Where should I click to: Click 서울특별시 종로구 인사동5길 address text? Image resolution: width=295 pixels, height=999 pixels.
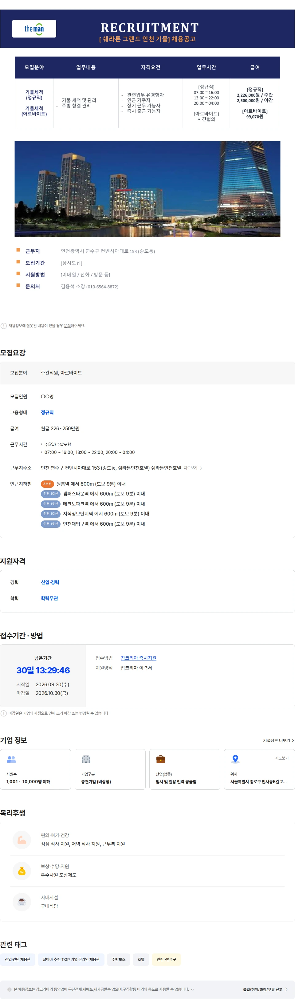(259, 782)
